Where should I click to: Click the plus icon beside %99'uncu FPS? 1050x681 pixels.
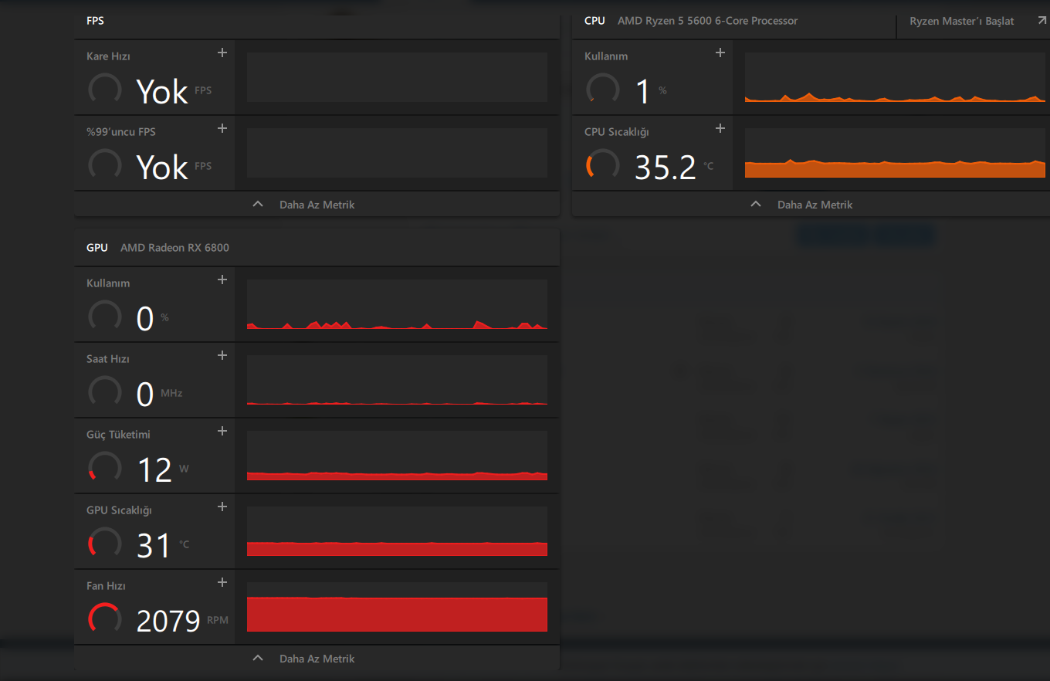pyautogui.click(x=222, y=128)
